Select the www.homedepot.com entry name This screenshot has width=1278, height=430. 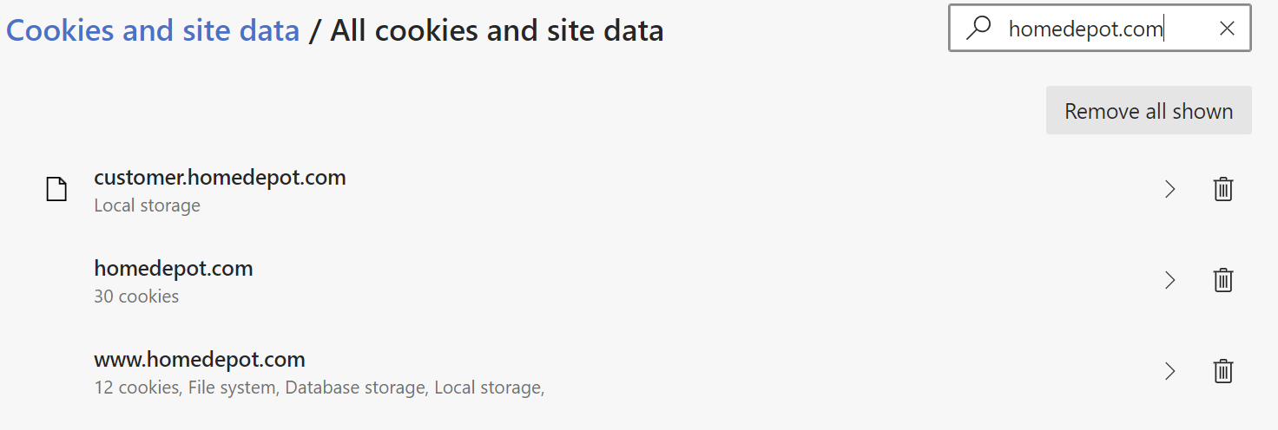click(x=200, y=359)
